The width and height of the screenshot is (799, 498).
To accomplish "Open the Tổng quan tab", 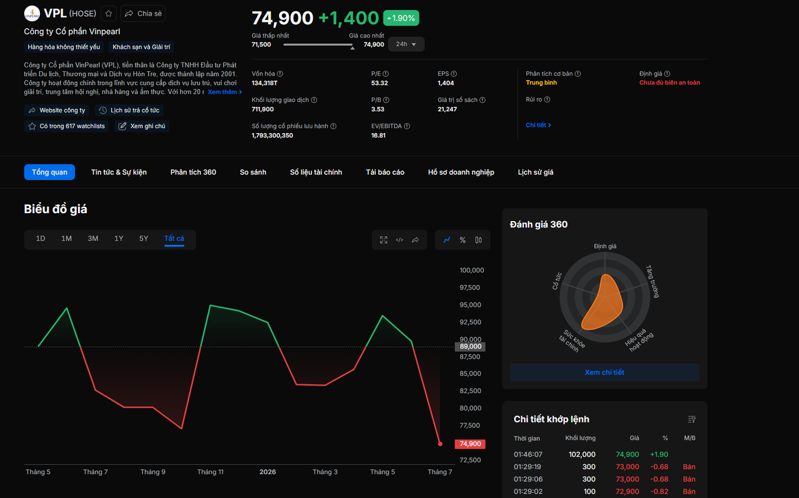I will [x=49, y=172].
